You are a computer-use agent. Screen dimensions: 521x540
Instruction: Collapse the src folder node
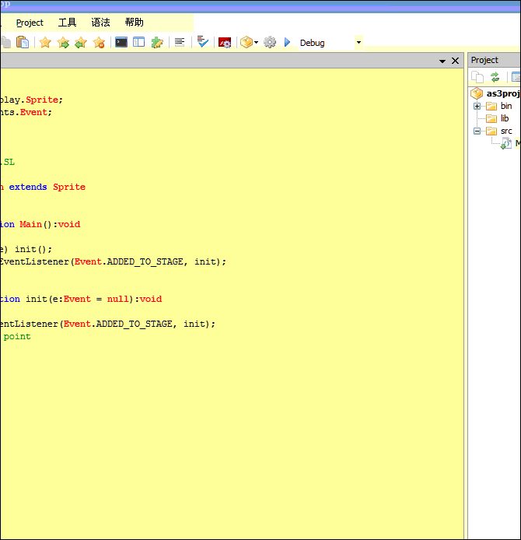tap(477, 131)
